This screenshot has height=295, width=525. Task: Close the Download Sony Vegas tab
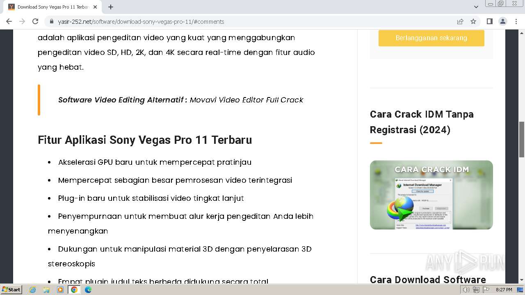click(x=95, y=7)
